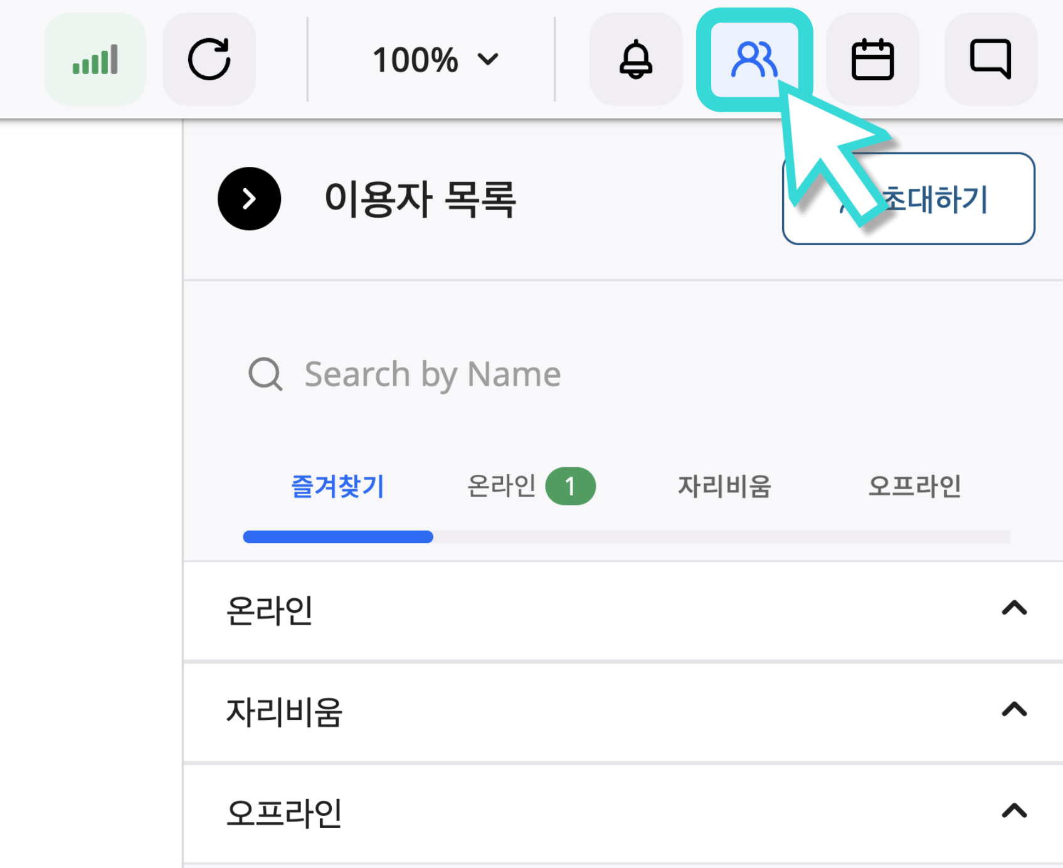
Task: Open the chat speech bubble icon
Action: pyautogui.click(x=990, y=60)
